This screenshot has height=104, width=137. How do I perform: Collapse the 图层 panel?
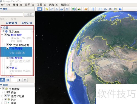tap(1, 85)
